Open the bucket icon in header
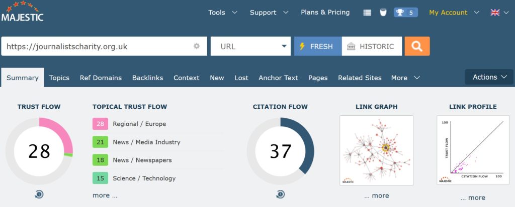The width and height of the screenshot is (515, 207). (x=383, y=13)
